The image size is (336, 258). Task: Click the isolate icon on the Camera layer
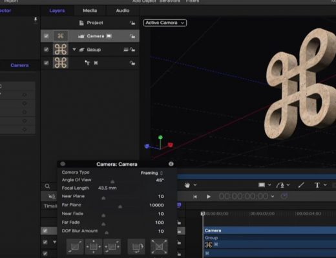pos(109,36)
